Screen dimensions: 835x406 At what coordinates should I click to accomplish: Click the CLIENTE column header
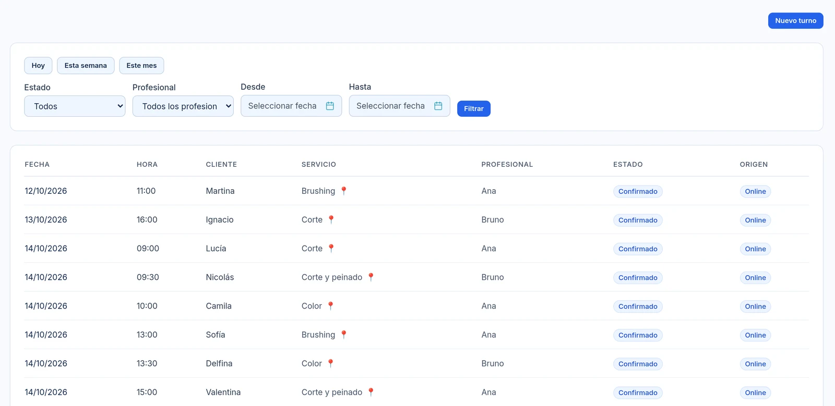(x=221, y=164)
